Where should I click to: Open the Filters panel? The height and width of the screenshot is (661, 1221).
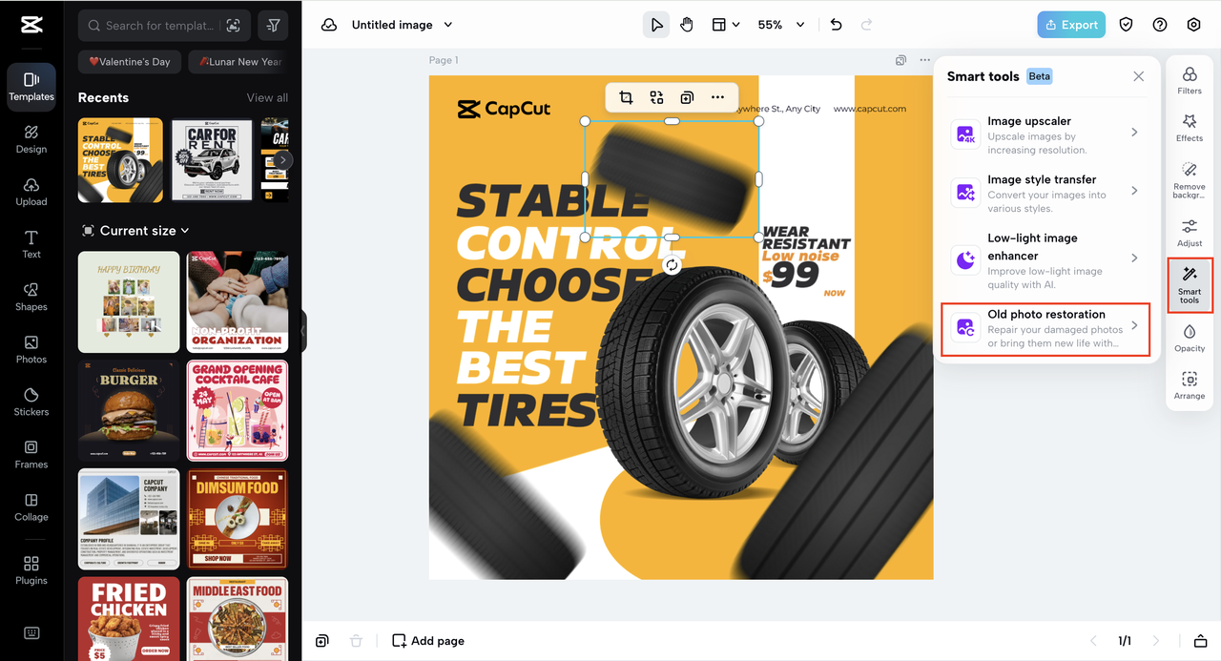pos(1190,81)
